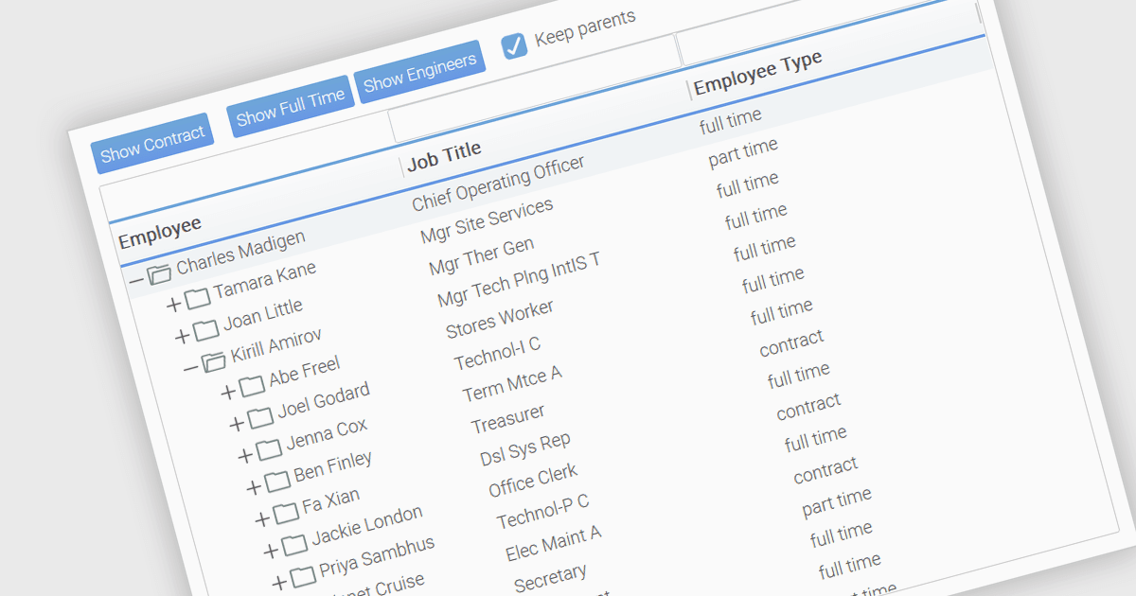Click the Technol-I C cell

pos(497,354)
